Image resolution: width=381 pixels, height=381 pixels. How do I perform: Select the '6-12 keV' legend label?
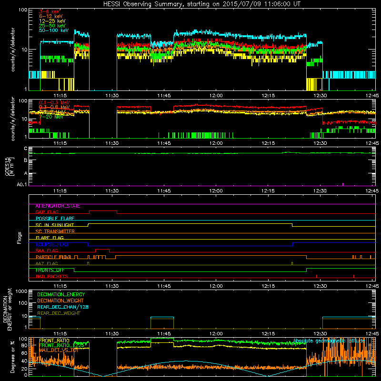[51, 16]
